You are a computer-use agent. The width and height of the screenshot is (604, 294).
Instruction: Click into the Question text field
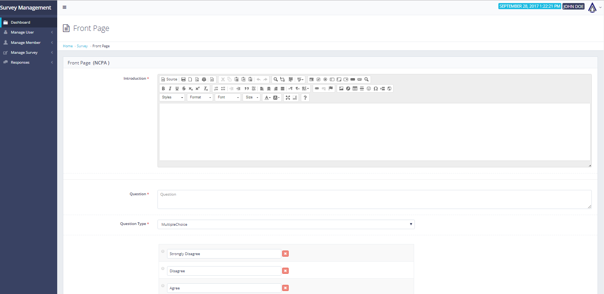click(374, 199)
